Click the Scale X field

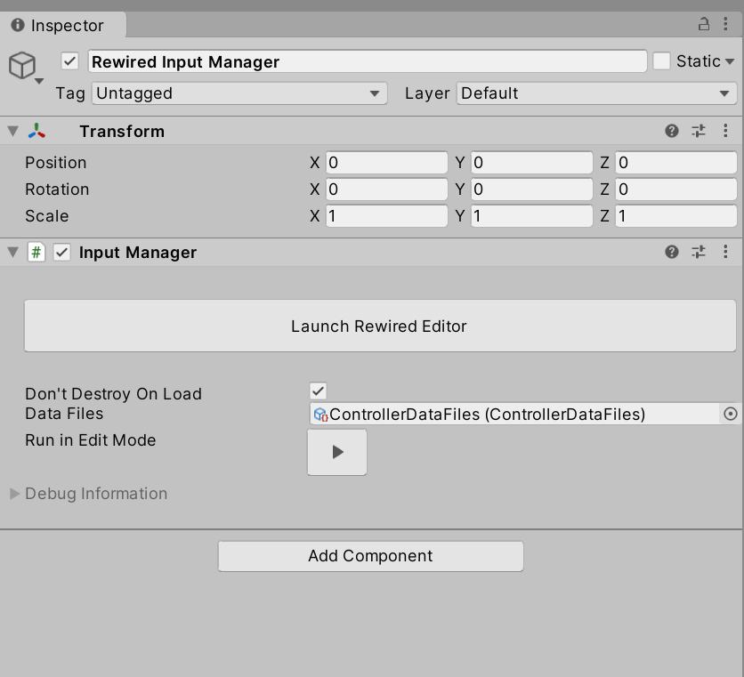387,216
